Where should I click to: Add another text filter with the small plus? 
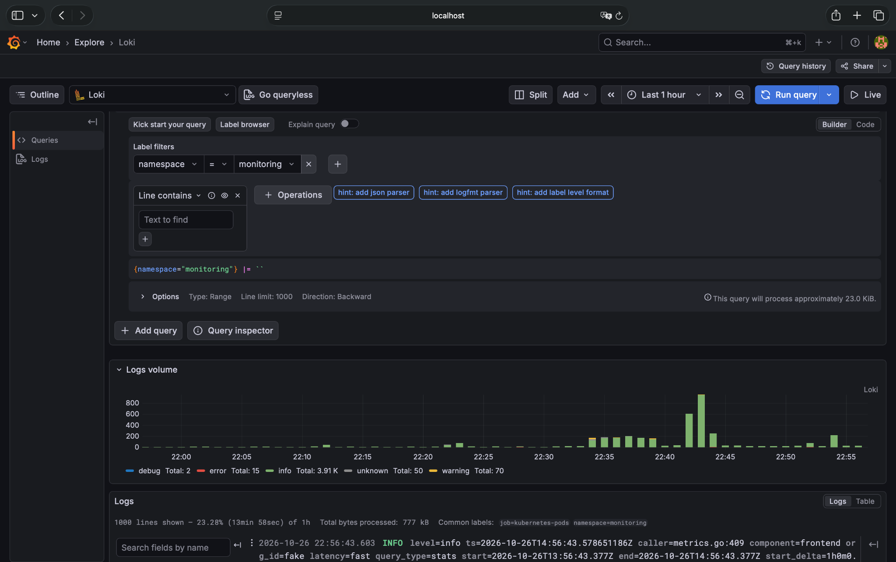(x=145, y=239)
